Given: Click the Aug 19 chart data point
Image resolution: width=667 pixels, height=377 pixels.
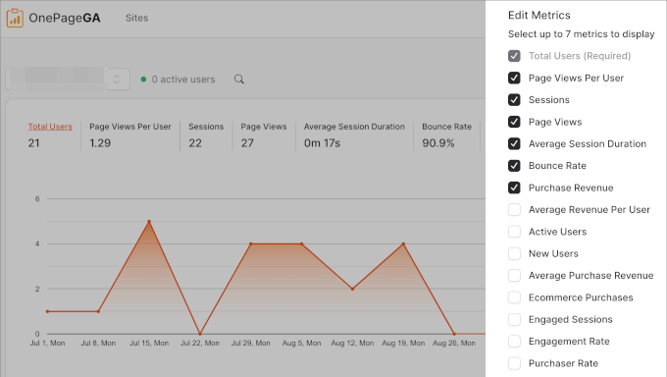Looking at the screenshot, I should point(403,244).
